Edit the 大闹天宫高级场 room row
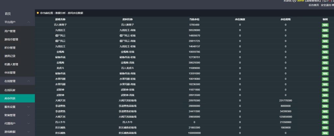This screenshot has height=136, width=334. coord(325,117)
